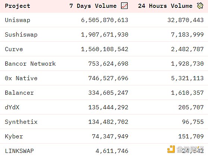The height and width of the screenshot is (157, 208).
Task: Select the dYdX project name
Action: (x=12, y=107)
